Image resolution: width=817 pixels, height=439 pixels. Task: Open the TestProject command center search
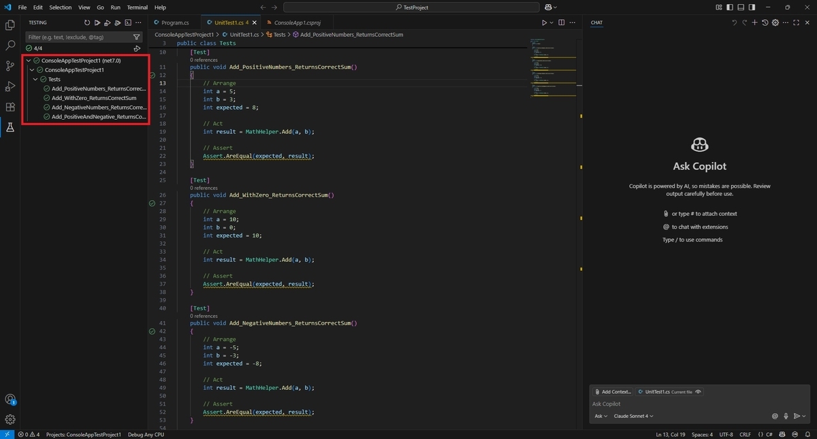pos(412,7)
